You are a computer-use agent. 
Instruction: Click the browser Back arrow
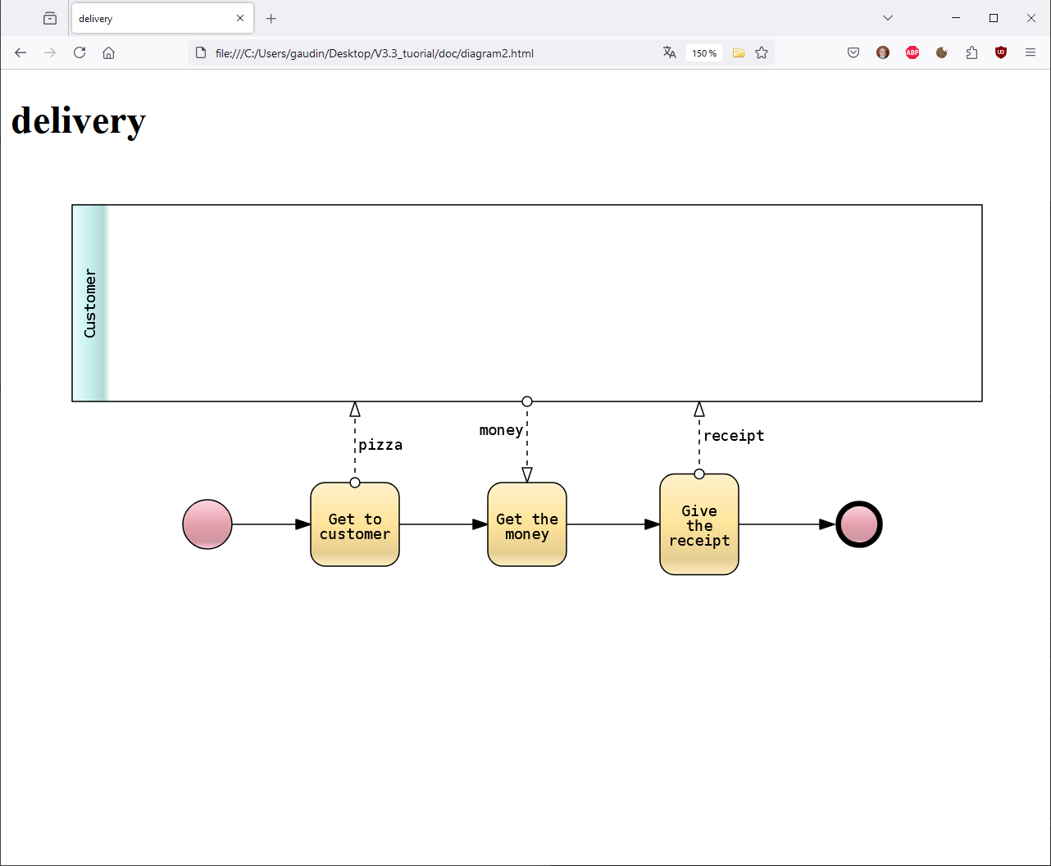pos(20,53)
